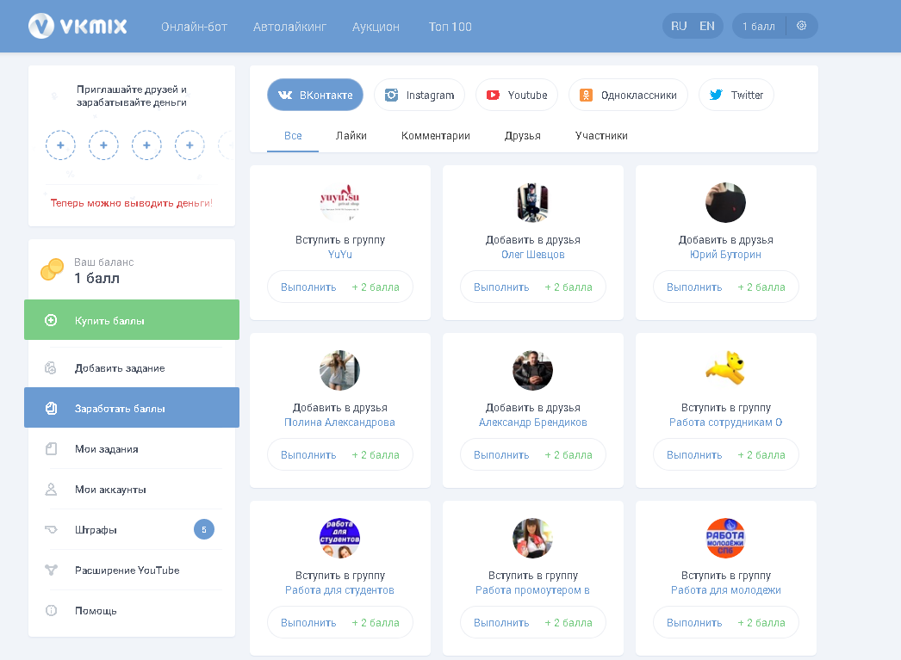Click the plus icon beside Купить баллы
901x660 pixels.
click(51, 320)
